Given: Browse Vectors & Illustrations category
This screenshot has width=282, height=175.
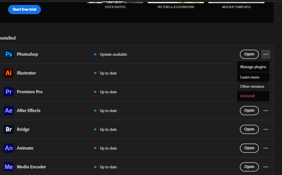Looking at the screenshot, I should 176,7.
